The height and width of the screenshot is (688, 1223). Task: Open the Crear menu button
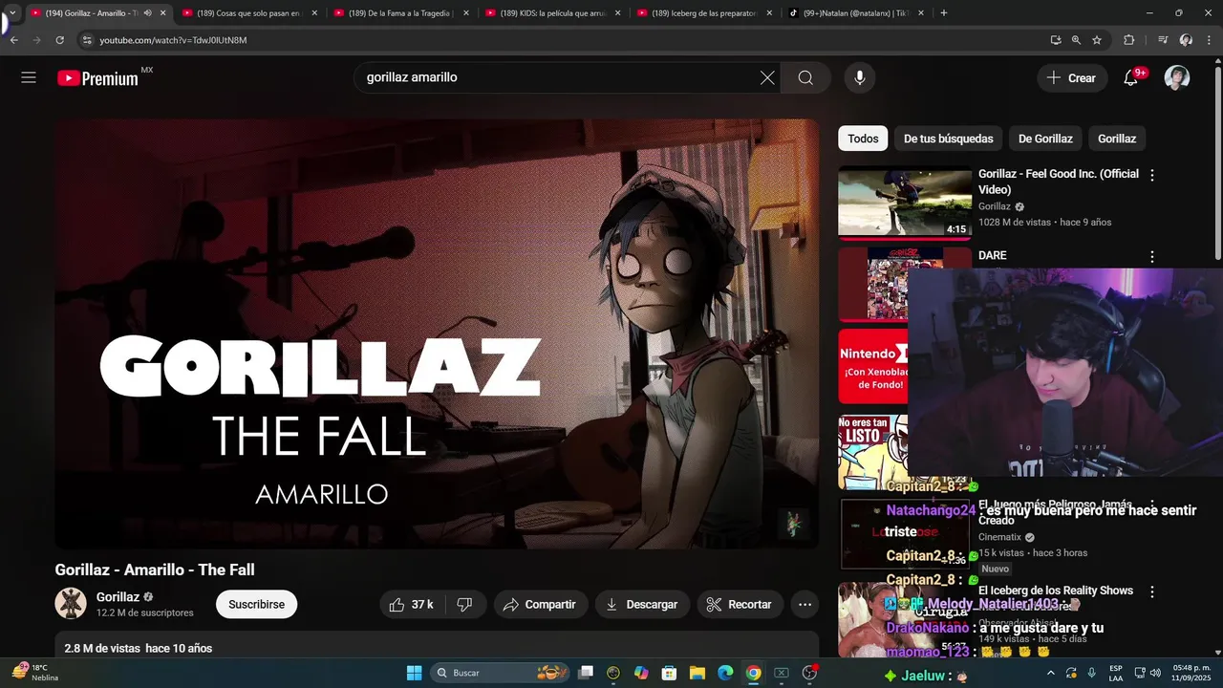point(1072,78)
